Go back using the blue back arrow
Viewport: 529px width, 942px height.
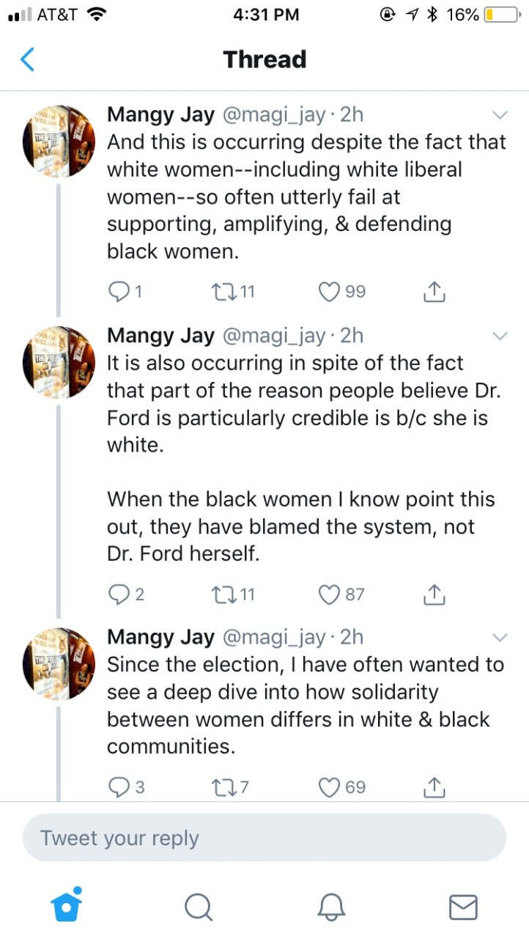tap(27, 59)
